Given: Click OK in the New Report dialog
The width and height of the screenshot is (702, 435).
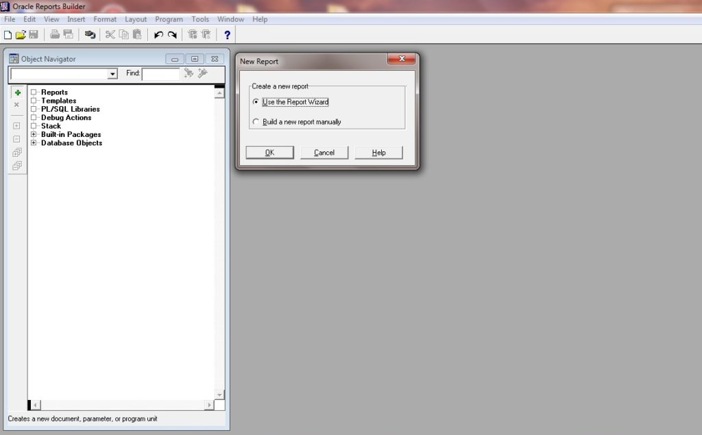Looking at the screenshot, I should [x=269, y=152].
